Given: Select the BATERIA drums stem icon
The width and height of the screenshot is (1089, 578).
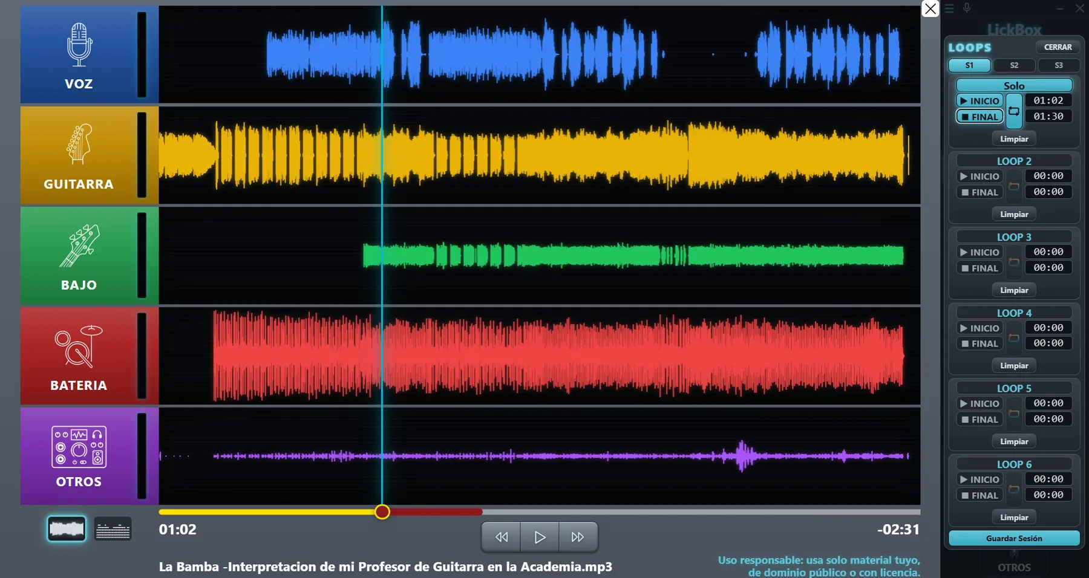Looking at the screenshot, I should pyautogui.click(x=79, y=346).
